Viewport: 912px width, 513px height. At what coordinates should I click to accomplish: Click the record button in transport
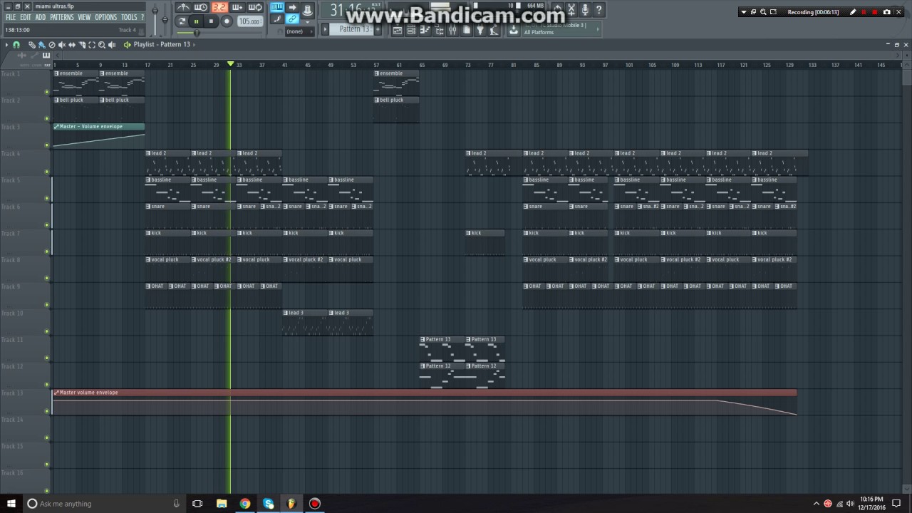(x=227, y=21)
